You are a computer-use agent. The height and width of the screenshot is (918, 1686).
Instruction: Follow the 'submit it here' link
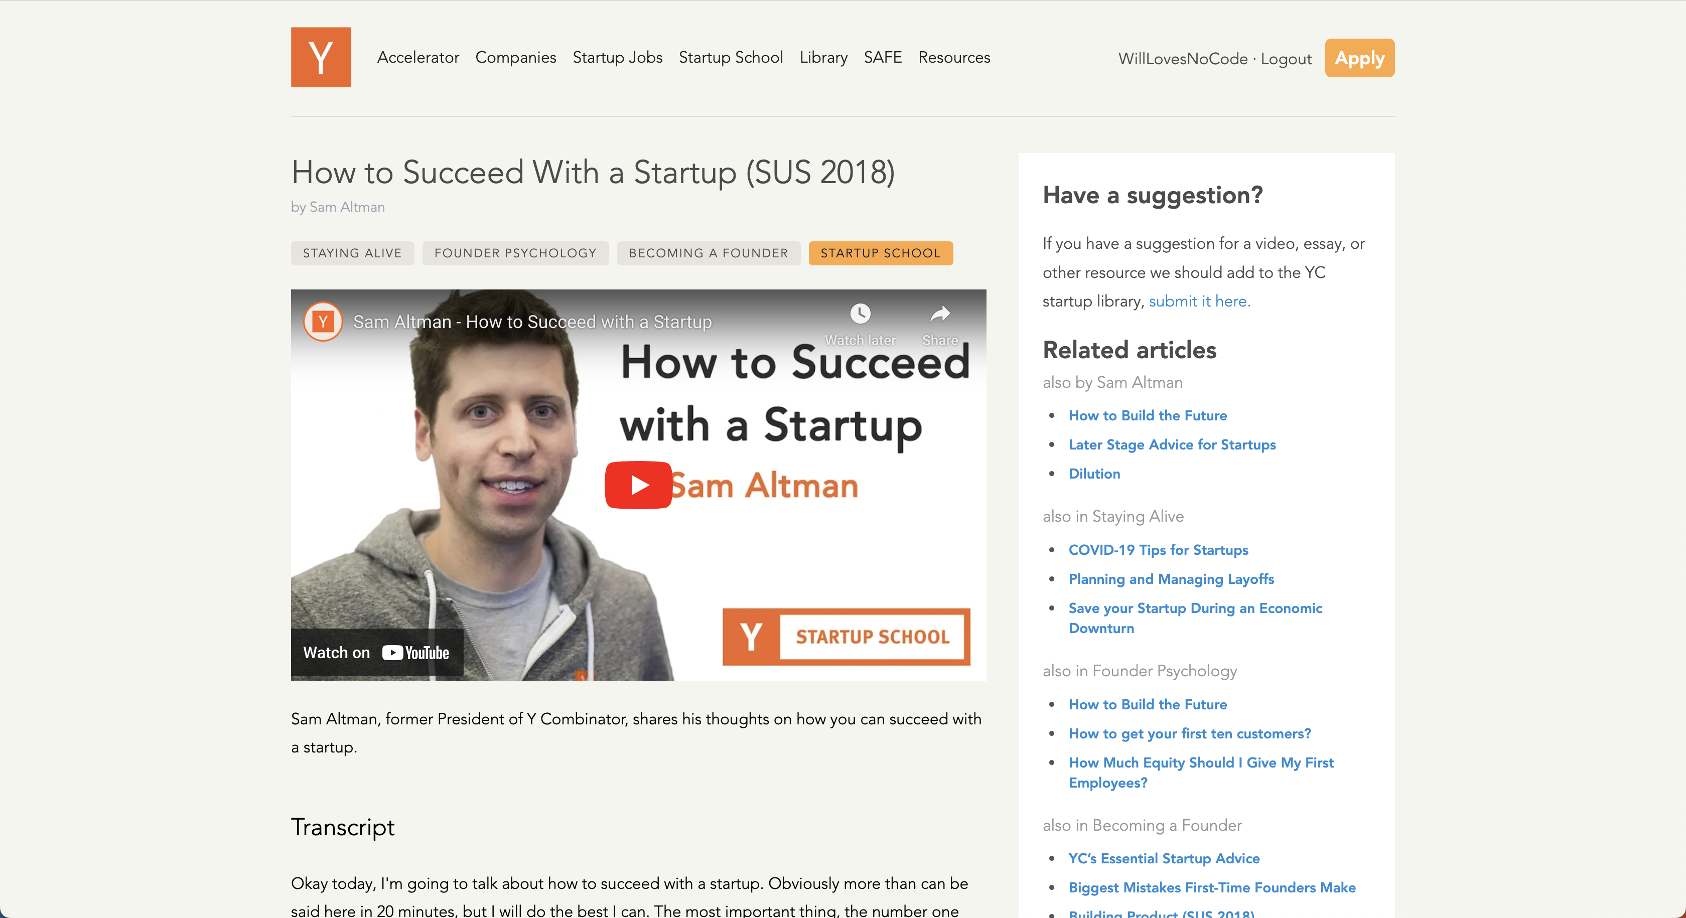[1199, 301]
